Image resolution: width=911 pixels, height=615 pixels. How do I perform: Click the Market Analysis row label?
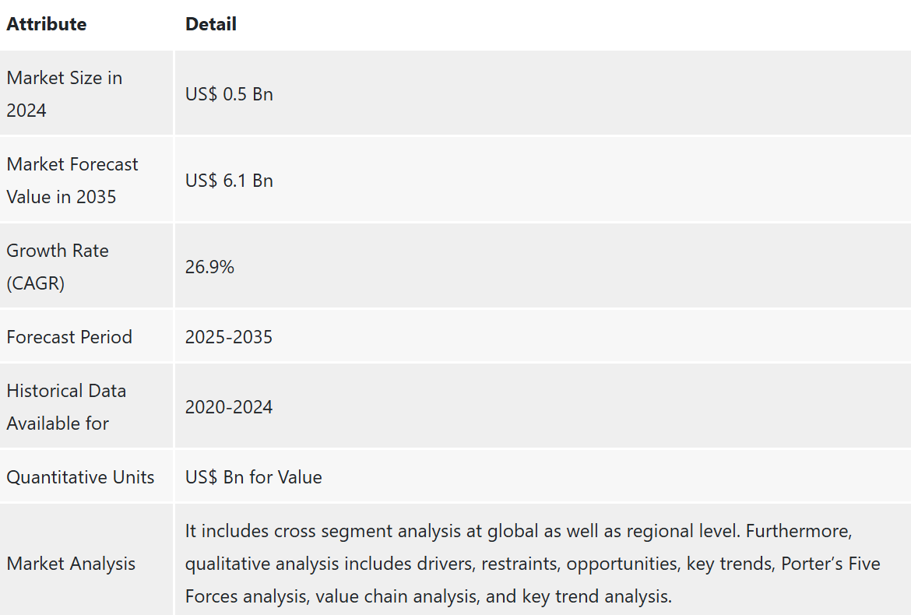click(x=71, y=564)
